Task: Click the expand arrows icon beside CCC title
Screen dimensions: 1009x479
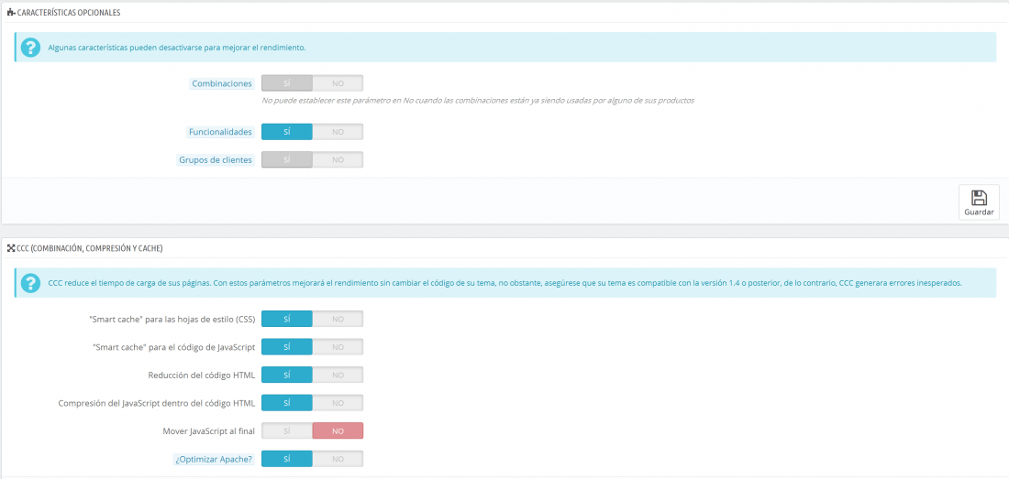Action: coord(11,248)
